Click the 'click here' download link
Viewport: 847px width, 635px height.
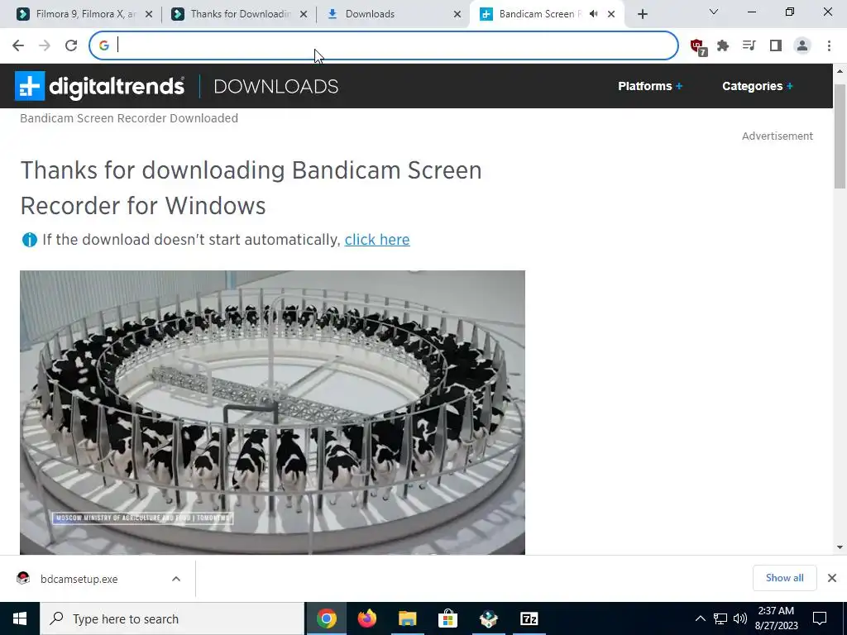(377, 240)
